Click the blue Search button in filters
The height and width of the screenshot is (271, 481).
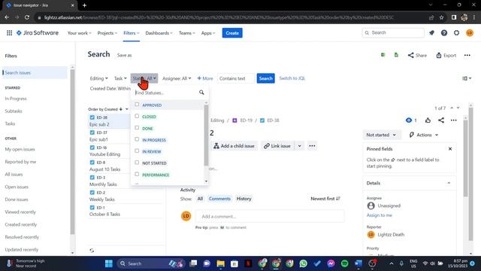265,78
